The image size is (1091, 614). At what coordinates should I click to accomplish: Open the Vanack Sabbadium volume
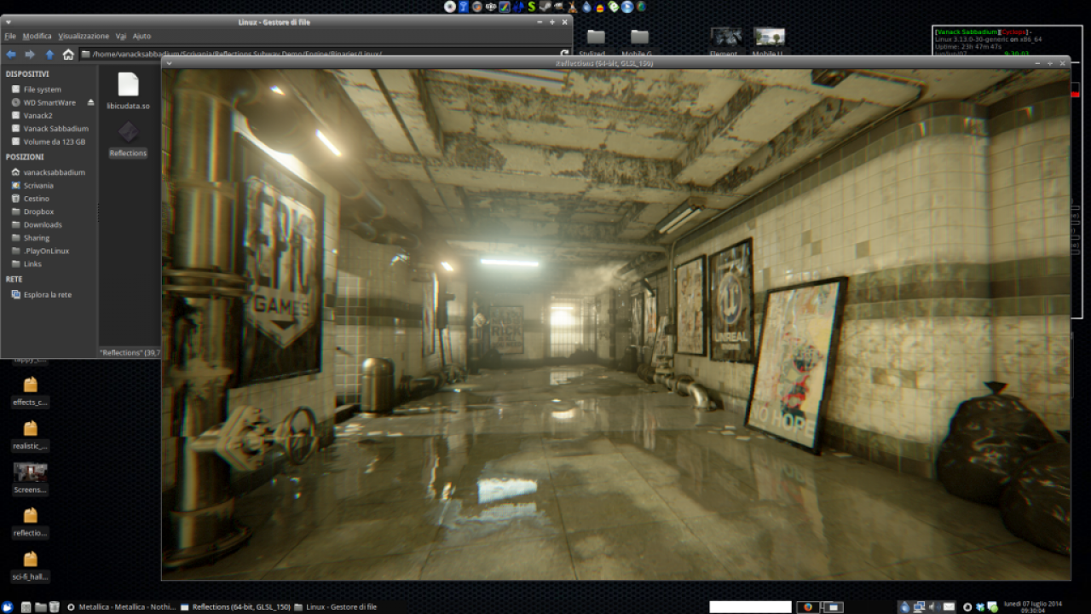(x=49, y=129)
